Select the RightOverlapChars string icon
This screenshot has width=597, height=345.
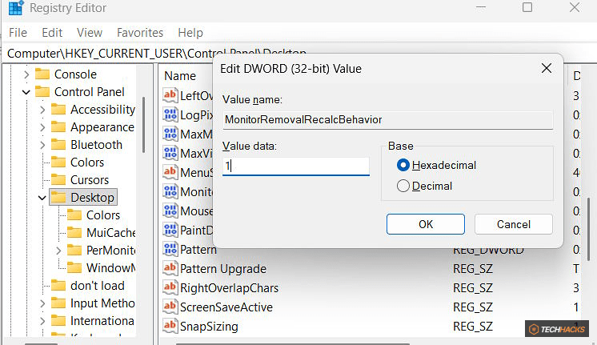pos(170,287)
